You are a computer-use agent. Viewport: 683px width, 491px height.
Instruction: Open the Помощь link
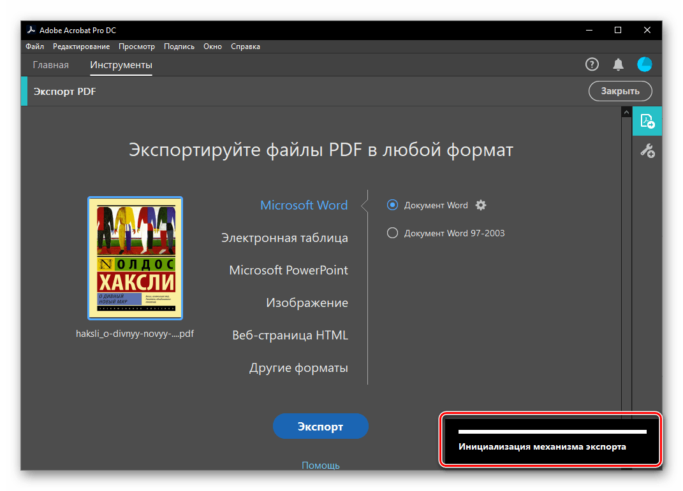[321, 465]
